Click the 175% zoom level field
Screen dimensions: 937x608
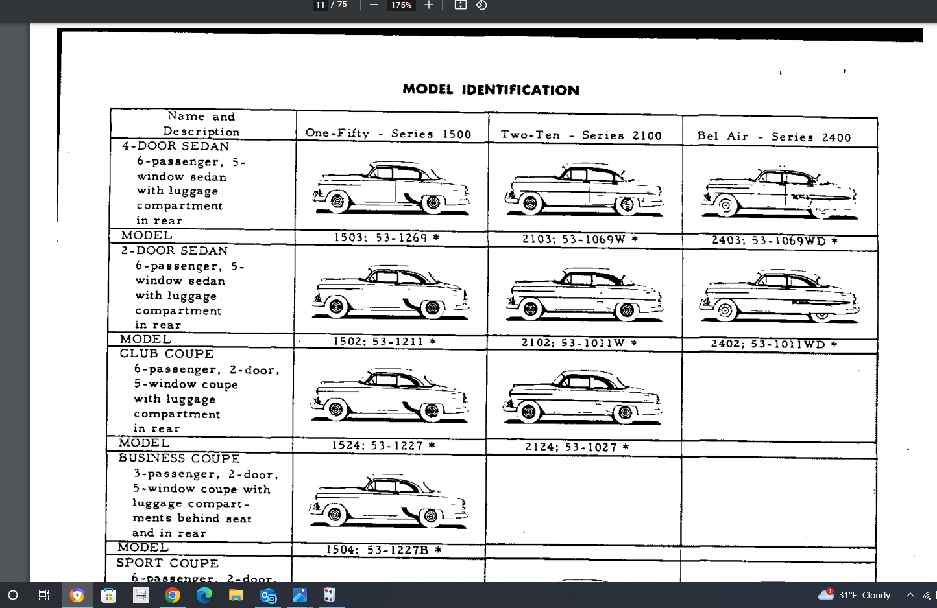[401, 5]
